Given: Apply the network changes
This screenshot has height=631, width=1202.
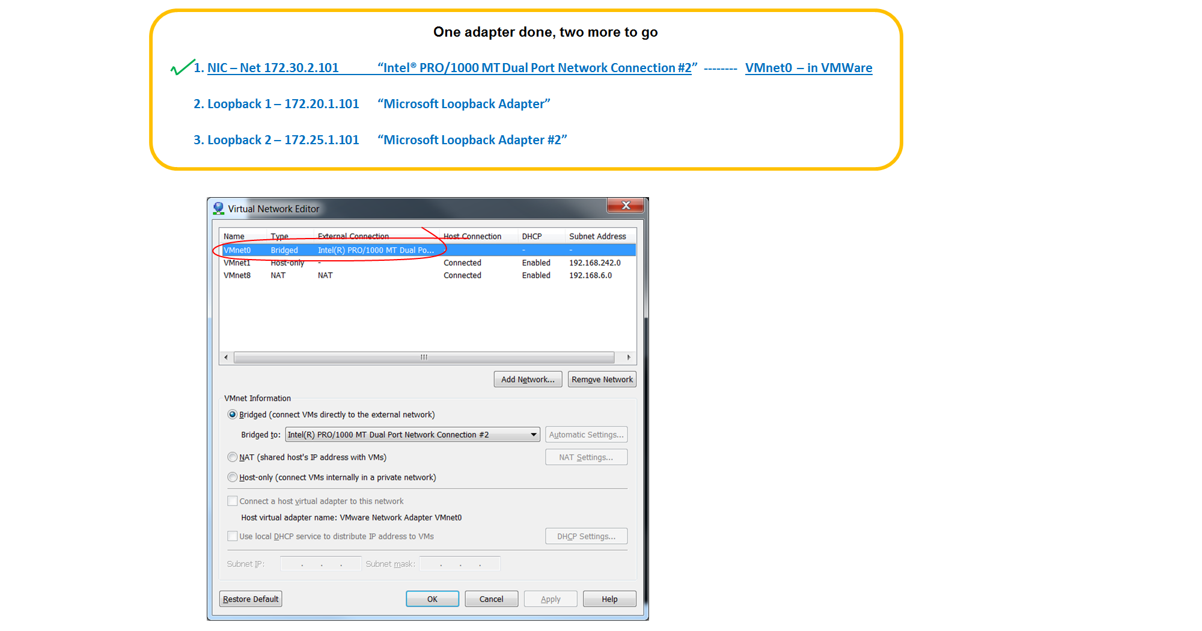Looking at the screenshot, I should (x=550, y=599).
